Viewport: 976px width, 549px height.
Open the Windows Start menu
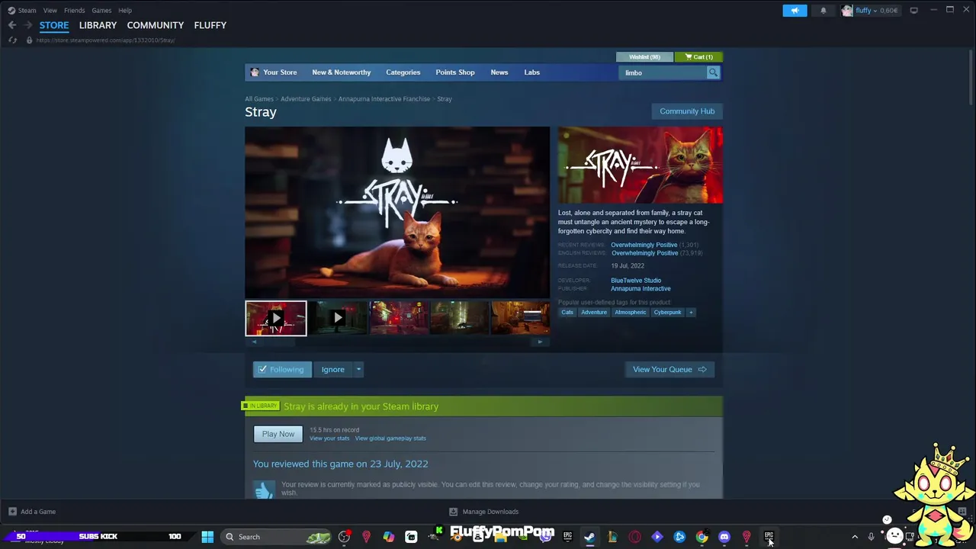point(207,537)
